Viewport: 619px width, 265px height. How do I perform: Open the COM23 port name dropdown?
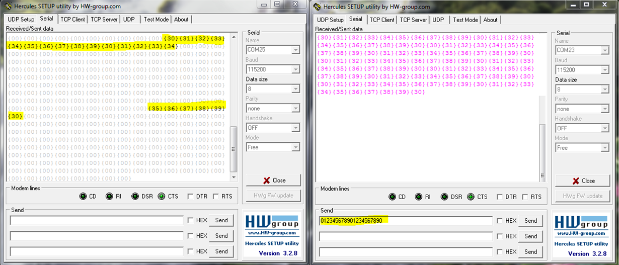(x=605, y=50)
